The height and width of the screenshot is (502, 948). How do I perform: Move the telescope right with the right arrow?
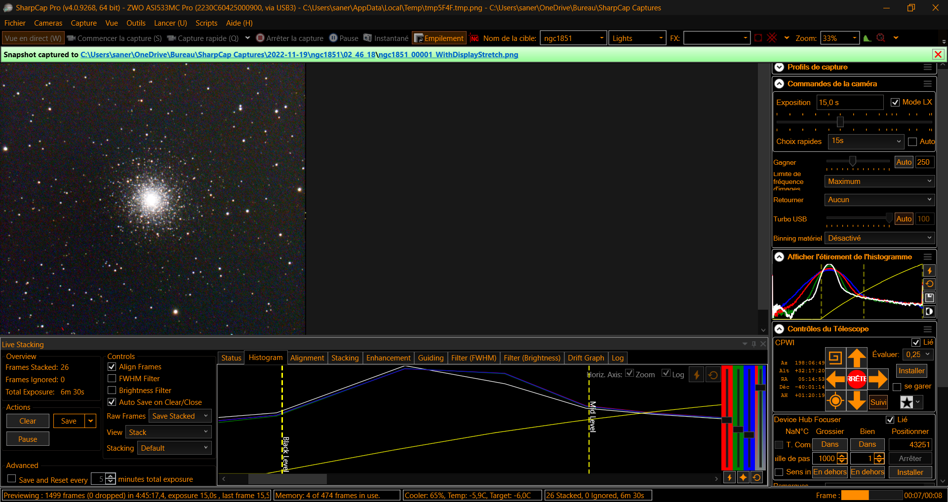pos(878,379)
